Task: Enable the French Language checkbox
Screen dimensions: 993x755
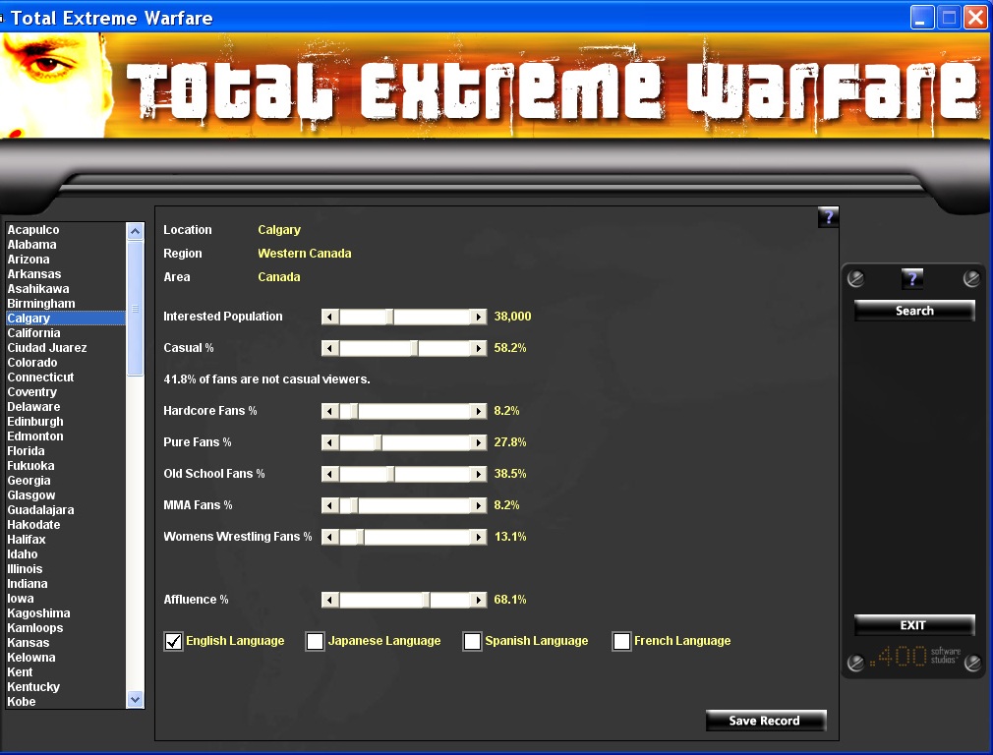Action: [x=621, y=642]
